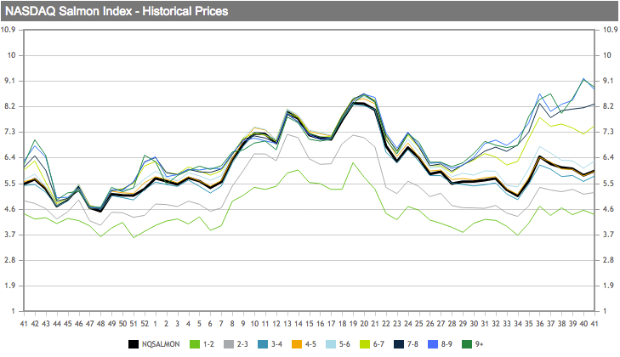The width and height of the screenshot is (620, 357).
Task: Click the light green 1-2 legend swatch
Action: click(x=195, y=344)
